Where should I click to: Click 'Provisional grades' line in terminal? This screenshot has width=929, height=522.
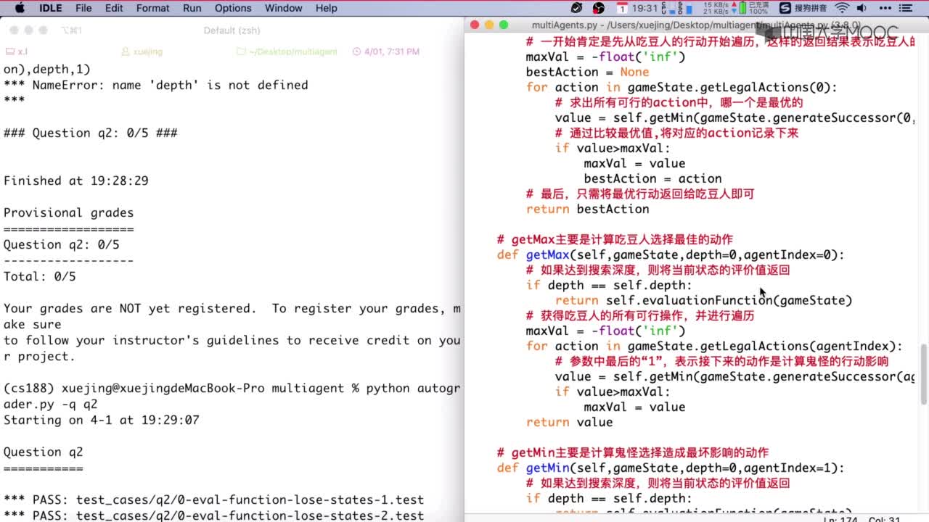pyautogui.click(x=69, y=212)
